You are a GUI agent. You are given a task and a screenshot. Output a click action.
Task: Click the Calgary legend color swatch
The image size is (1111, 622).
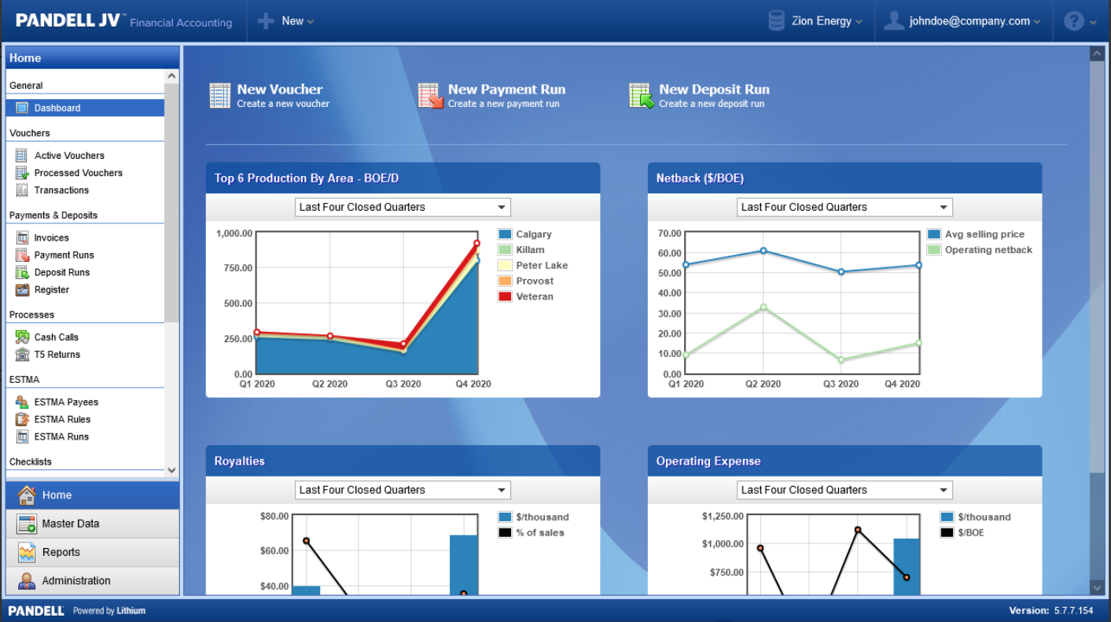[505, 234]
